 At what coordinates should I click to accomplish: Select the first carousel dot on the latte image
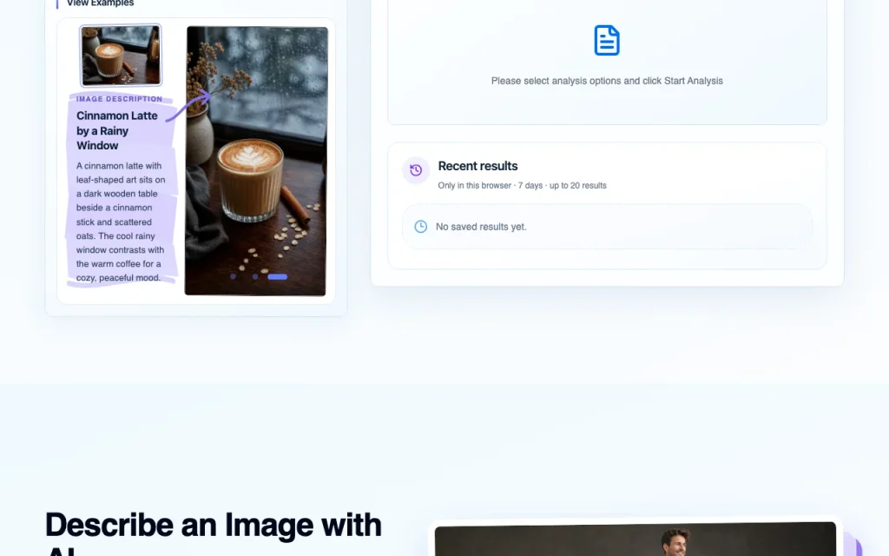pos(233,277)
